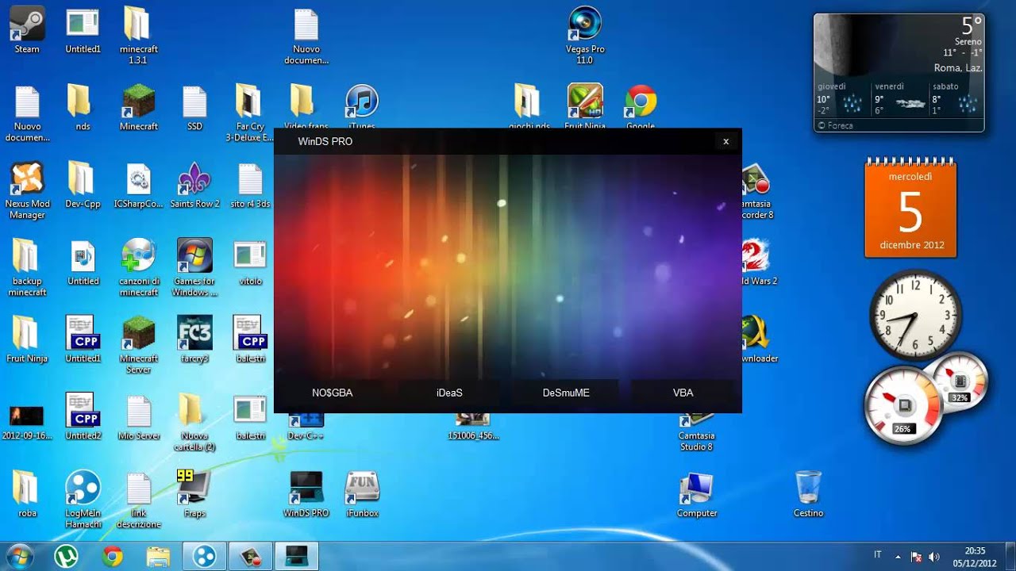
Task: Select the Nexus Mod Manager shortcut
Action: (x=27, y=190)
